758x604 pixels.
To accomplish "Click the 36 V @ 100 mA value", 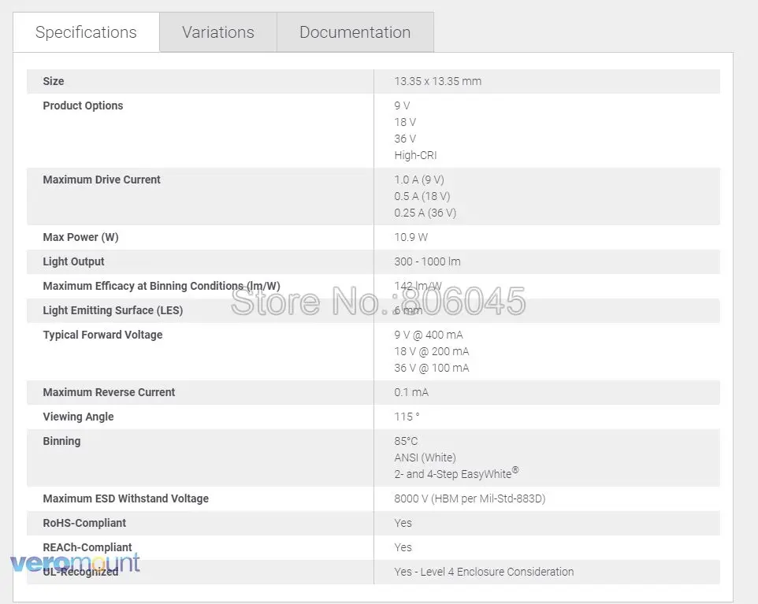I will (431, 368).
